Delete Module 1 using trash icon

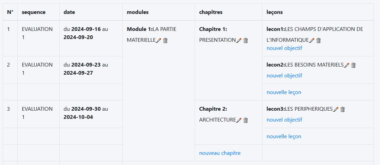point(165,40)
